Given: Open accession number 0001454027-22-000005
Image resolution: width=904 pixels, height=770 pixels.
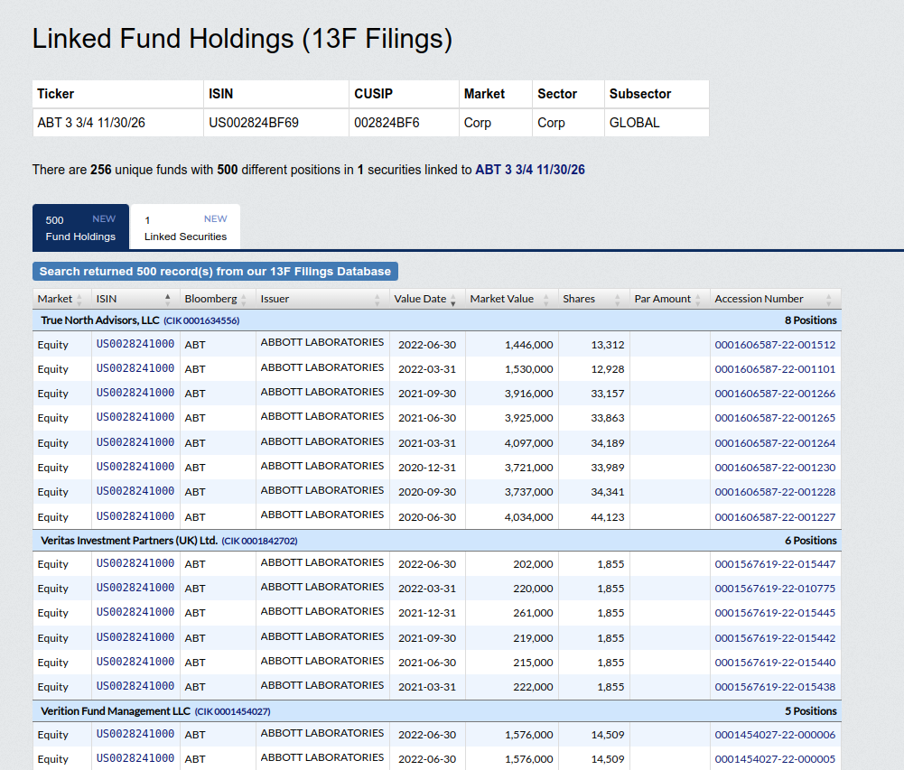Looking at the screenshot, I should [775, 759].
